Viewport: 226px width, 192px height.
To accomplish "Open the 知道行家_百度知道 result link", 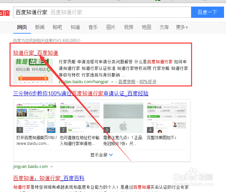I will pyautogui.click(x=36, y=53).
